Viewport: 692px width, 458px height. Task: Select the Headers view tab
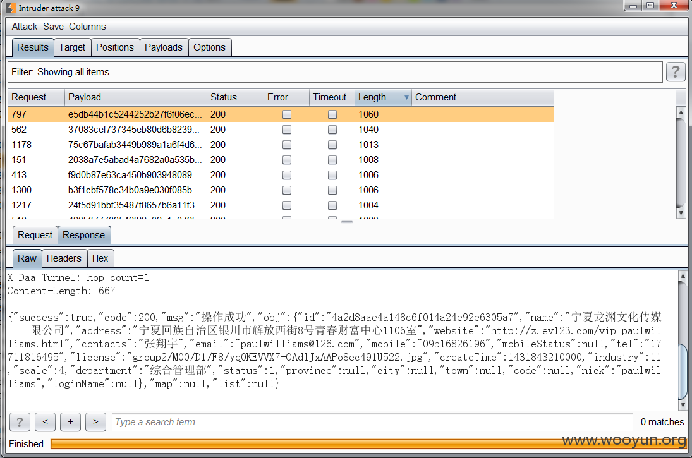pyautogui.click(x=64, y=258)
